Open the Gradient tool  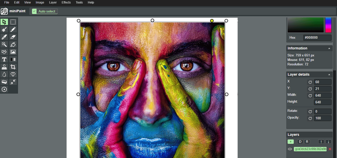13,59
